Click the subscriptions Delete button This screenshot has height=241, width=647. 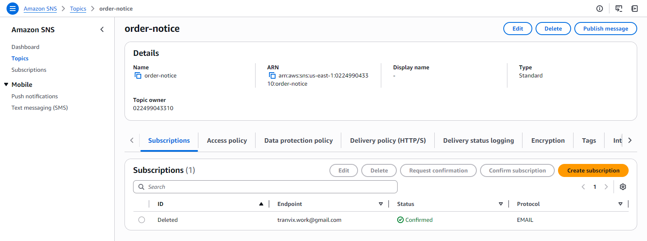(x=379, y=170)
